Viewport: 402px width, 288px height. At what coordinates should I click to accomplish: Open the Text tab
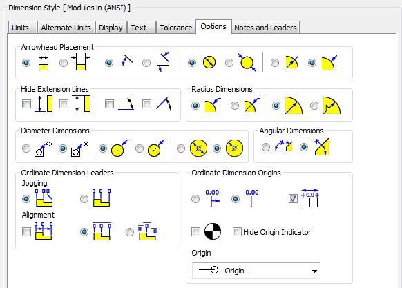(139, 28)
